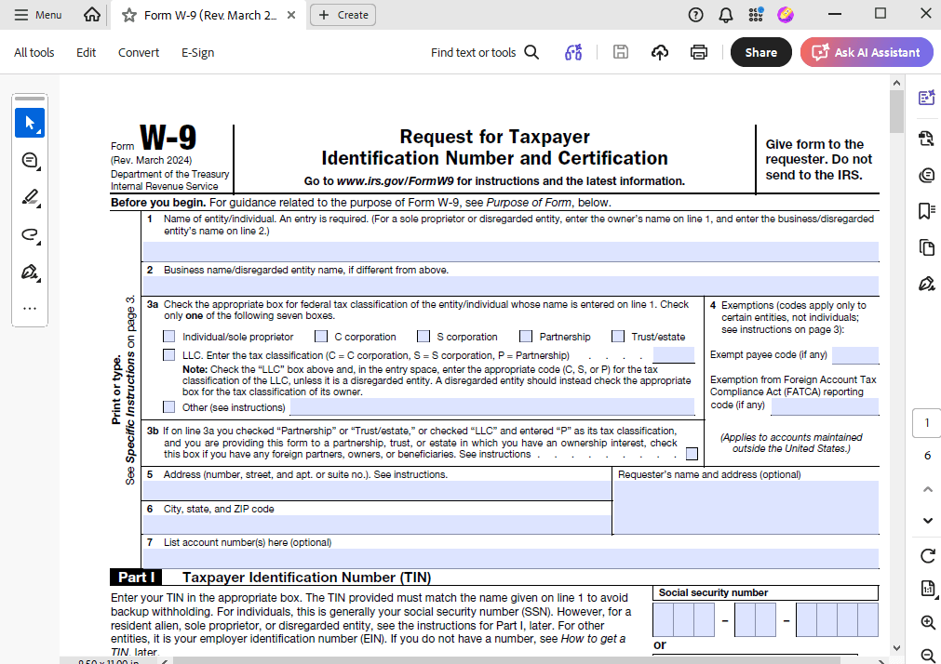Check the line 3b foreign partners box
941x664 pixels.
coord(692,454)
